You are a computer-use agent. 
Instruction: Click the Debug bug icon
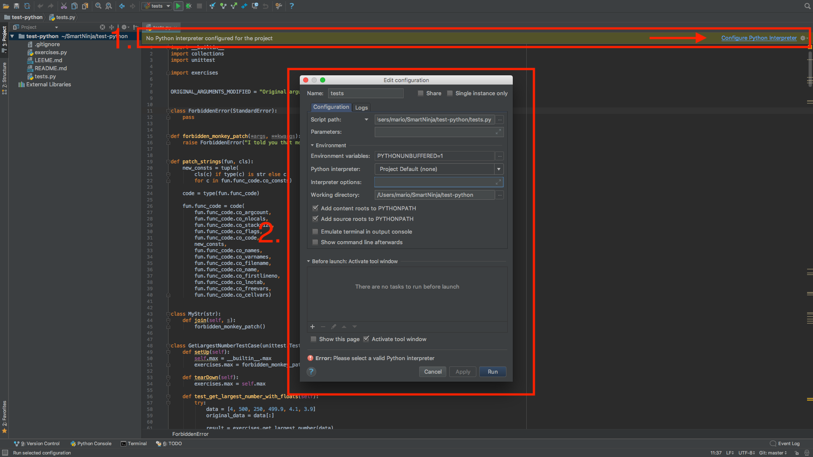189,6
